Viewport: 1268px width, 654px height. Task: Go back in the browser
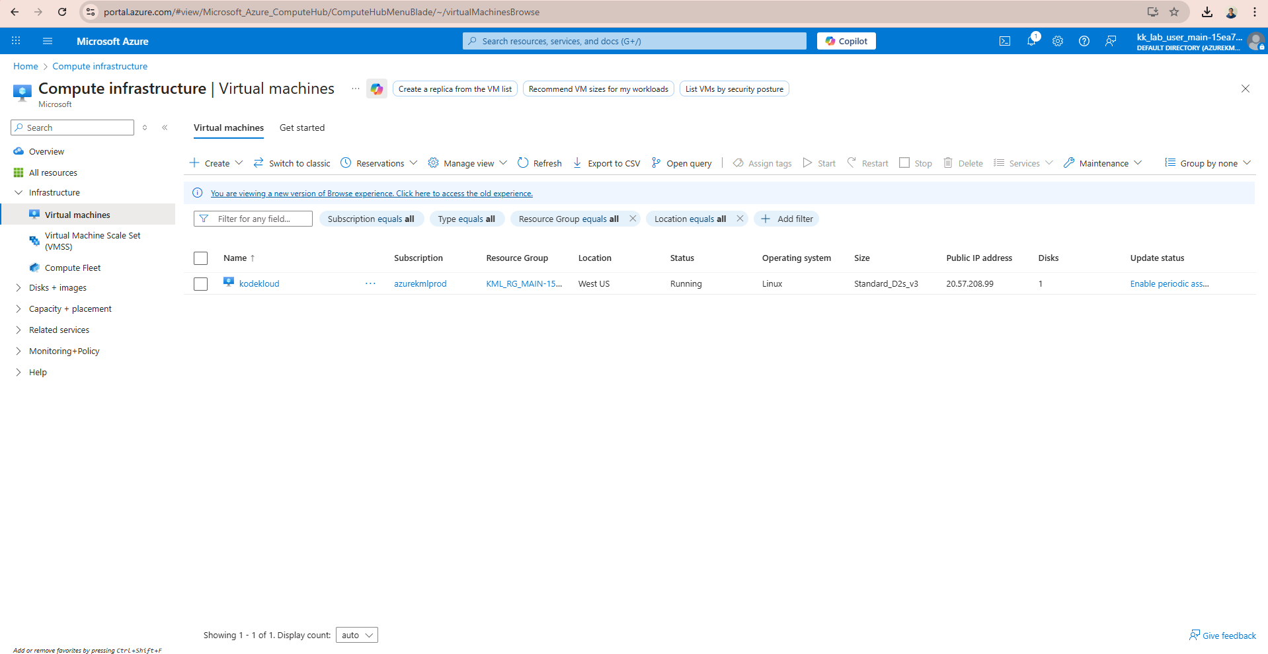pyautogui.click(x=15, y=12)
